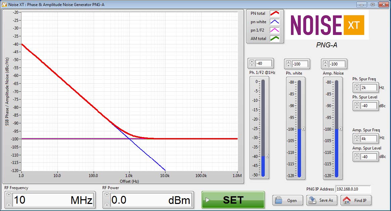The image size is (391, 211).
Task: Click the PNG IP Address input field
Action: coord(353,189)
